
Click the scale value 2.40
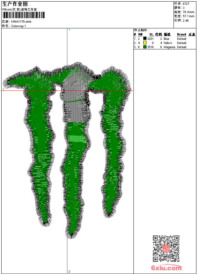pos(186,20)
